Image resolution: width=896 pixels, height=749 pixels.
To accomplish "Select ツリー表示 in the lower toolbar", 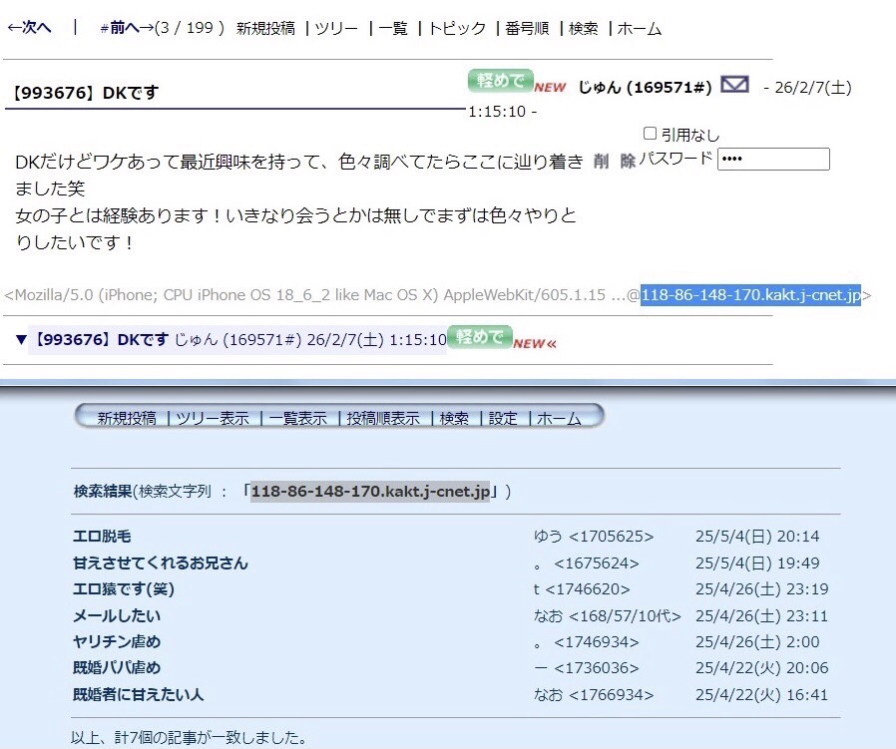I will tap(213, 419).
